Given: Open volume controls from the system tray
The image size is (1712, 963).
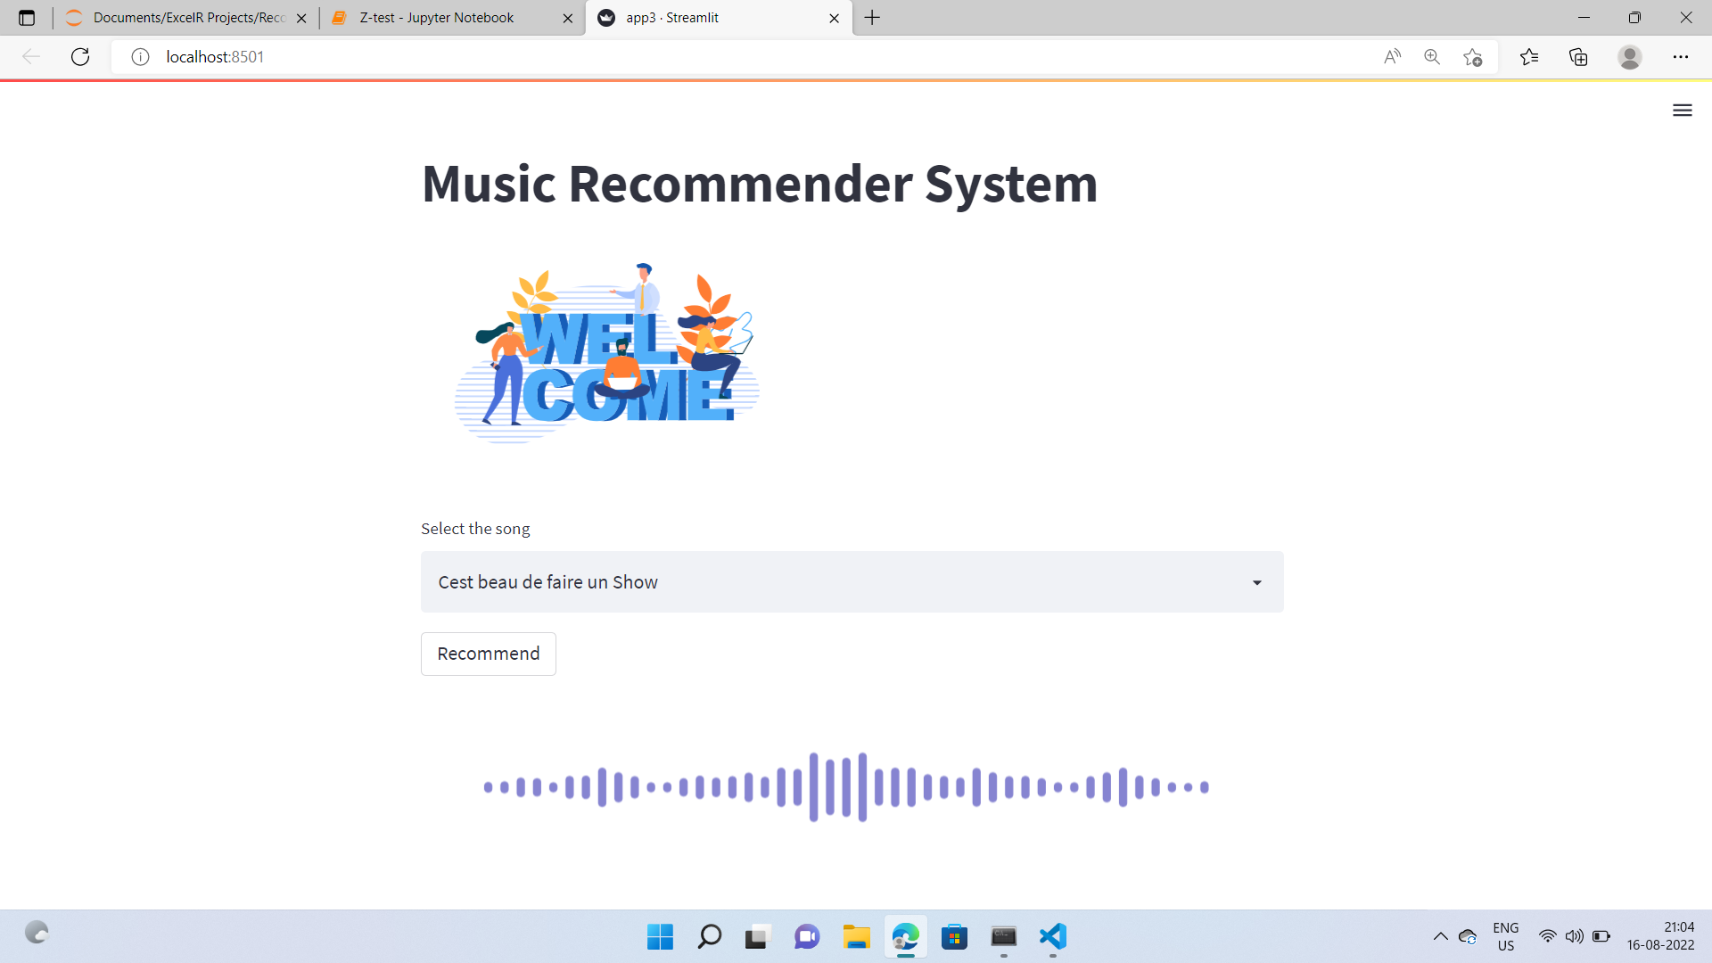Looking at the screenshot, I should 1575,936.
